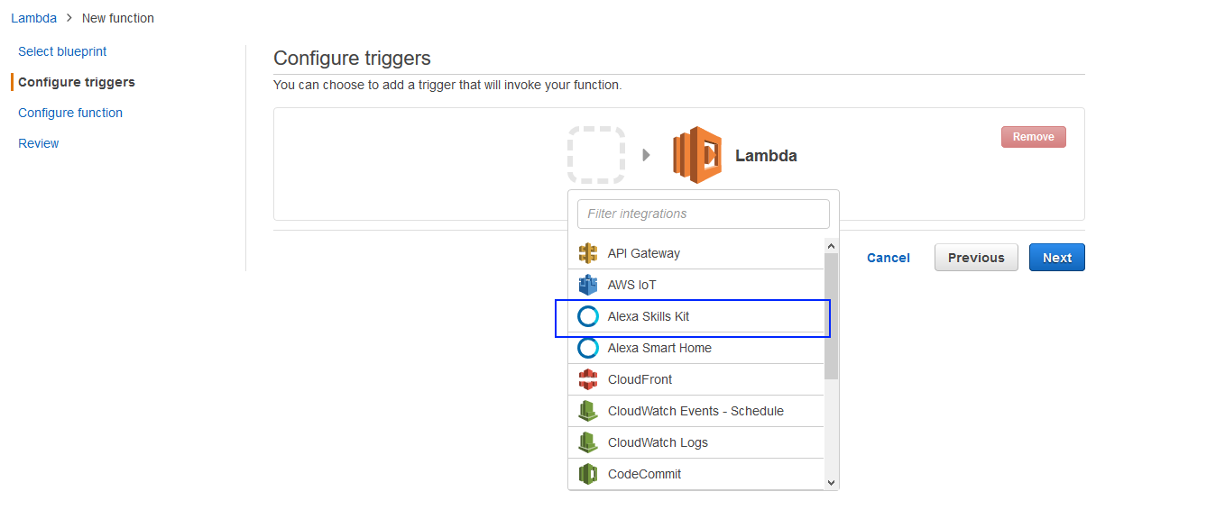Click the orange Lambda function icon

pyautogui.click(x=697, y=155)
